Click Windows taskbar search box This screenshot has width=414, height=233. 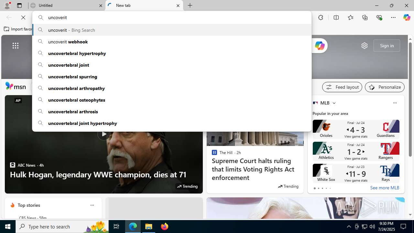pos(62,227)
